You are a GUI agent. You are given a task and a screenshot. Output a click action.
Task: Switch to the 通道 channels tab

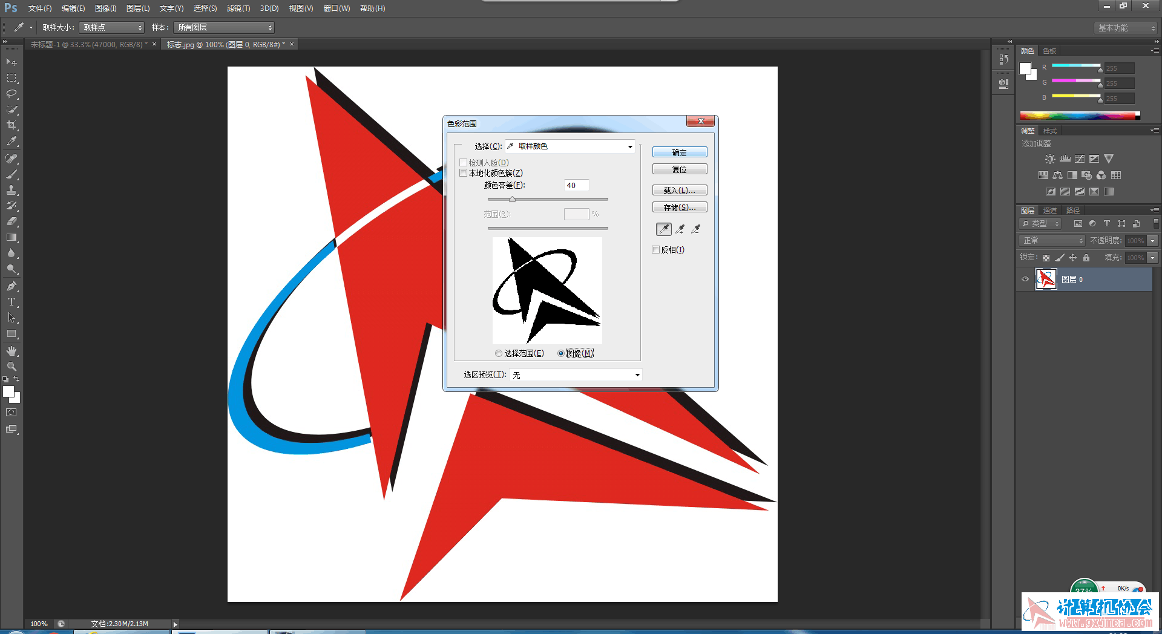coord(1050,211)
